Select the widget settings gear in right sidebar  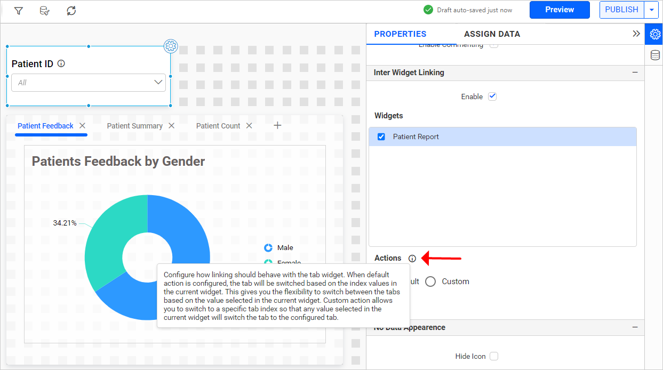click(x=654, y=34)
